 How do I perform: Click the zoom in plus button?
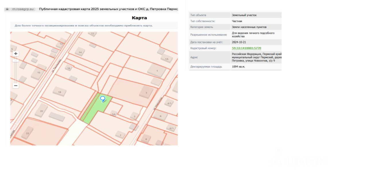(16, 54)
